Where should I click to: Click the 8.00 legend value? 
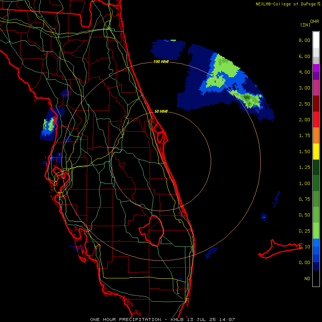[x=304, y=40]
